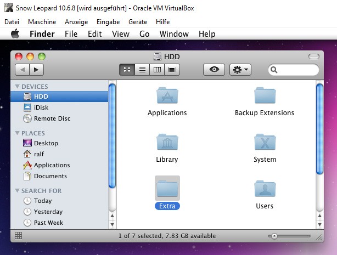This screenshot has width=337, height=255.
Task: Click the sidebar scrollbar thumb
Action: [112, 136]
